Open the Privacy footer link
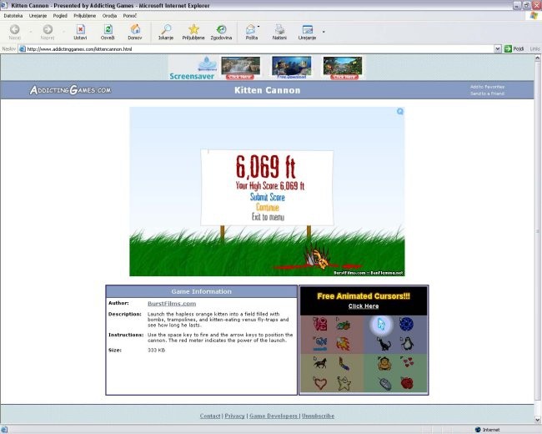The height and width of the screenshot is (434, 542). [234, 416]
